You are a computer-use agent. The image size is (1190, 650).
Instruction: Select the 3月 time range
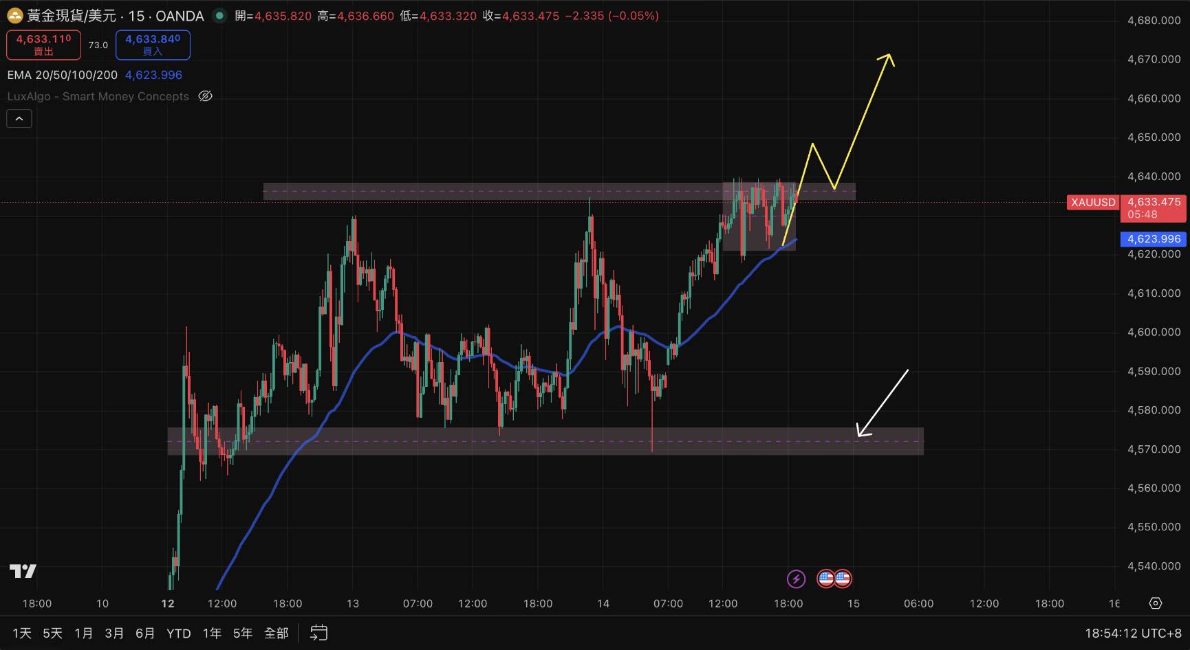tap(114, 633)
